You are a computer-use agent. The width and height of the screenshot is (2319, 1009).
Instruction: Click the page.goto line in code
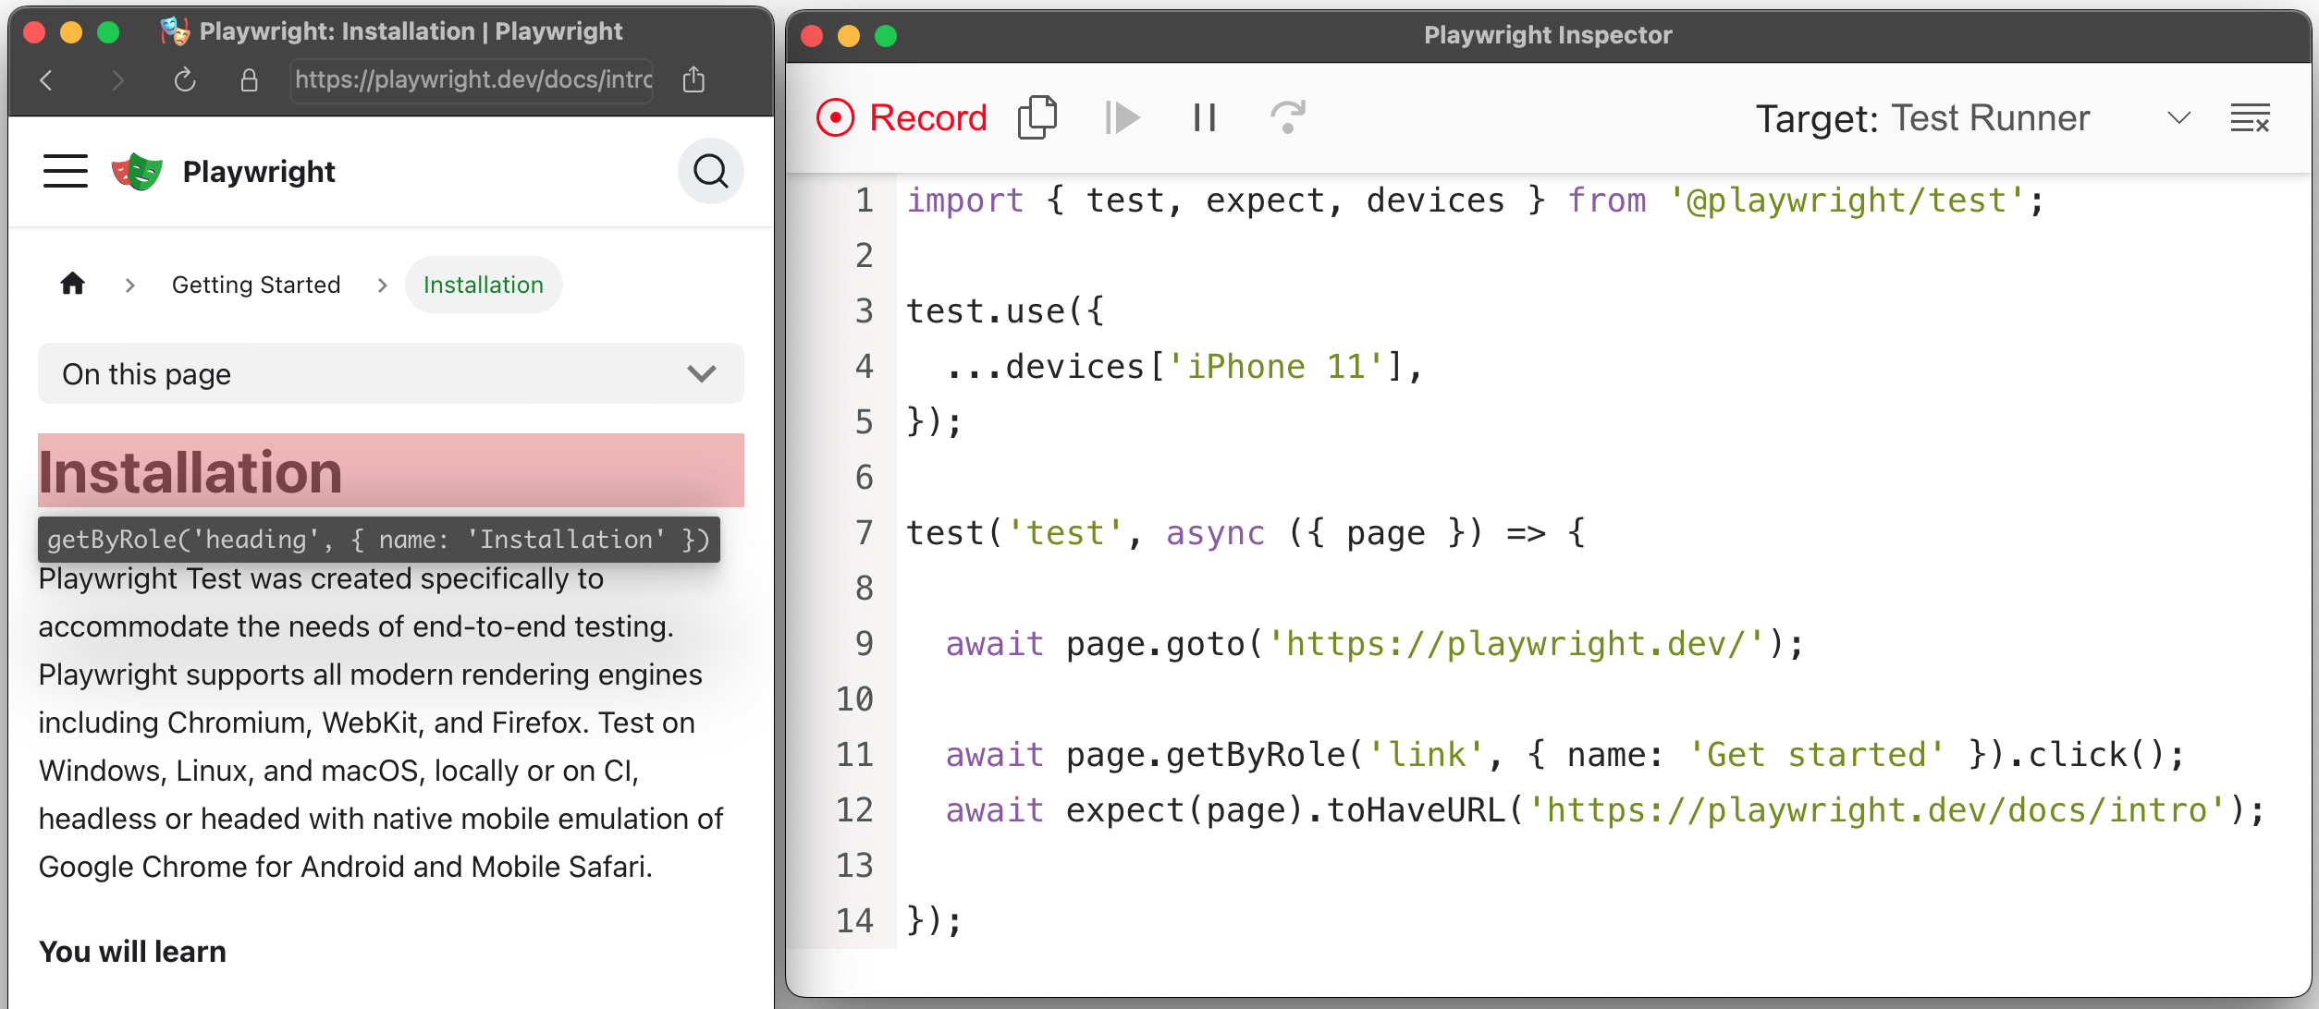[x=1374, y=644]
